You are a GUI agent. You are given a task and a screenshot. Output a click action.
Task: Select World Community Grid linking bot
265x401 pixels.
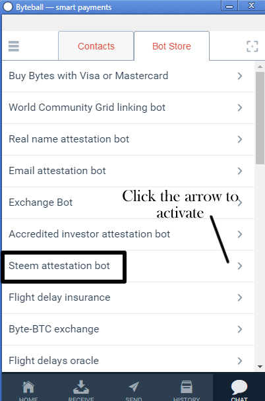(x=129, y=108)
